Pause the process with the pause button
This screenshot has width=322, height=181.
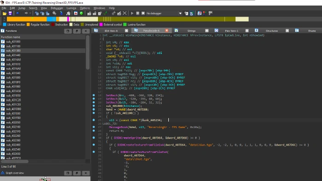point(138,13)
